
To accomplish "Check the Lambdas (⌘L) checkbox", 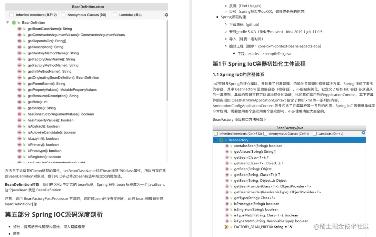I will 115,15.
